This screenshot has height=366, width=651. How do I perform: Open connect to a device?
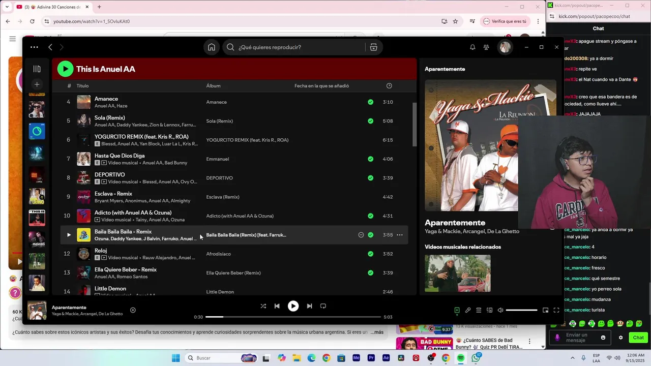tap(490, 310)
